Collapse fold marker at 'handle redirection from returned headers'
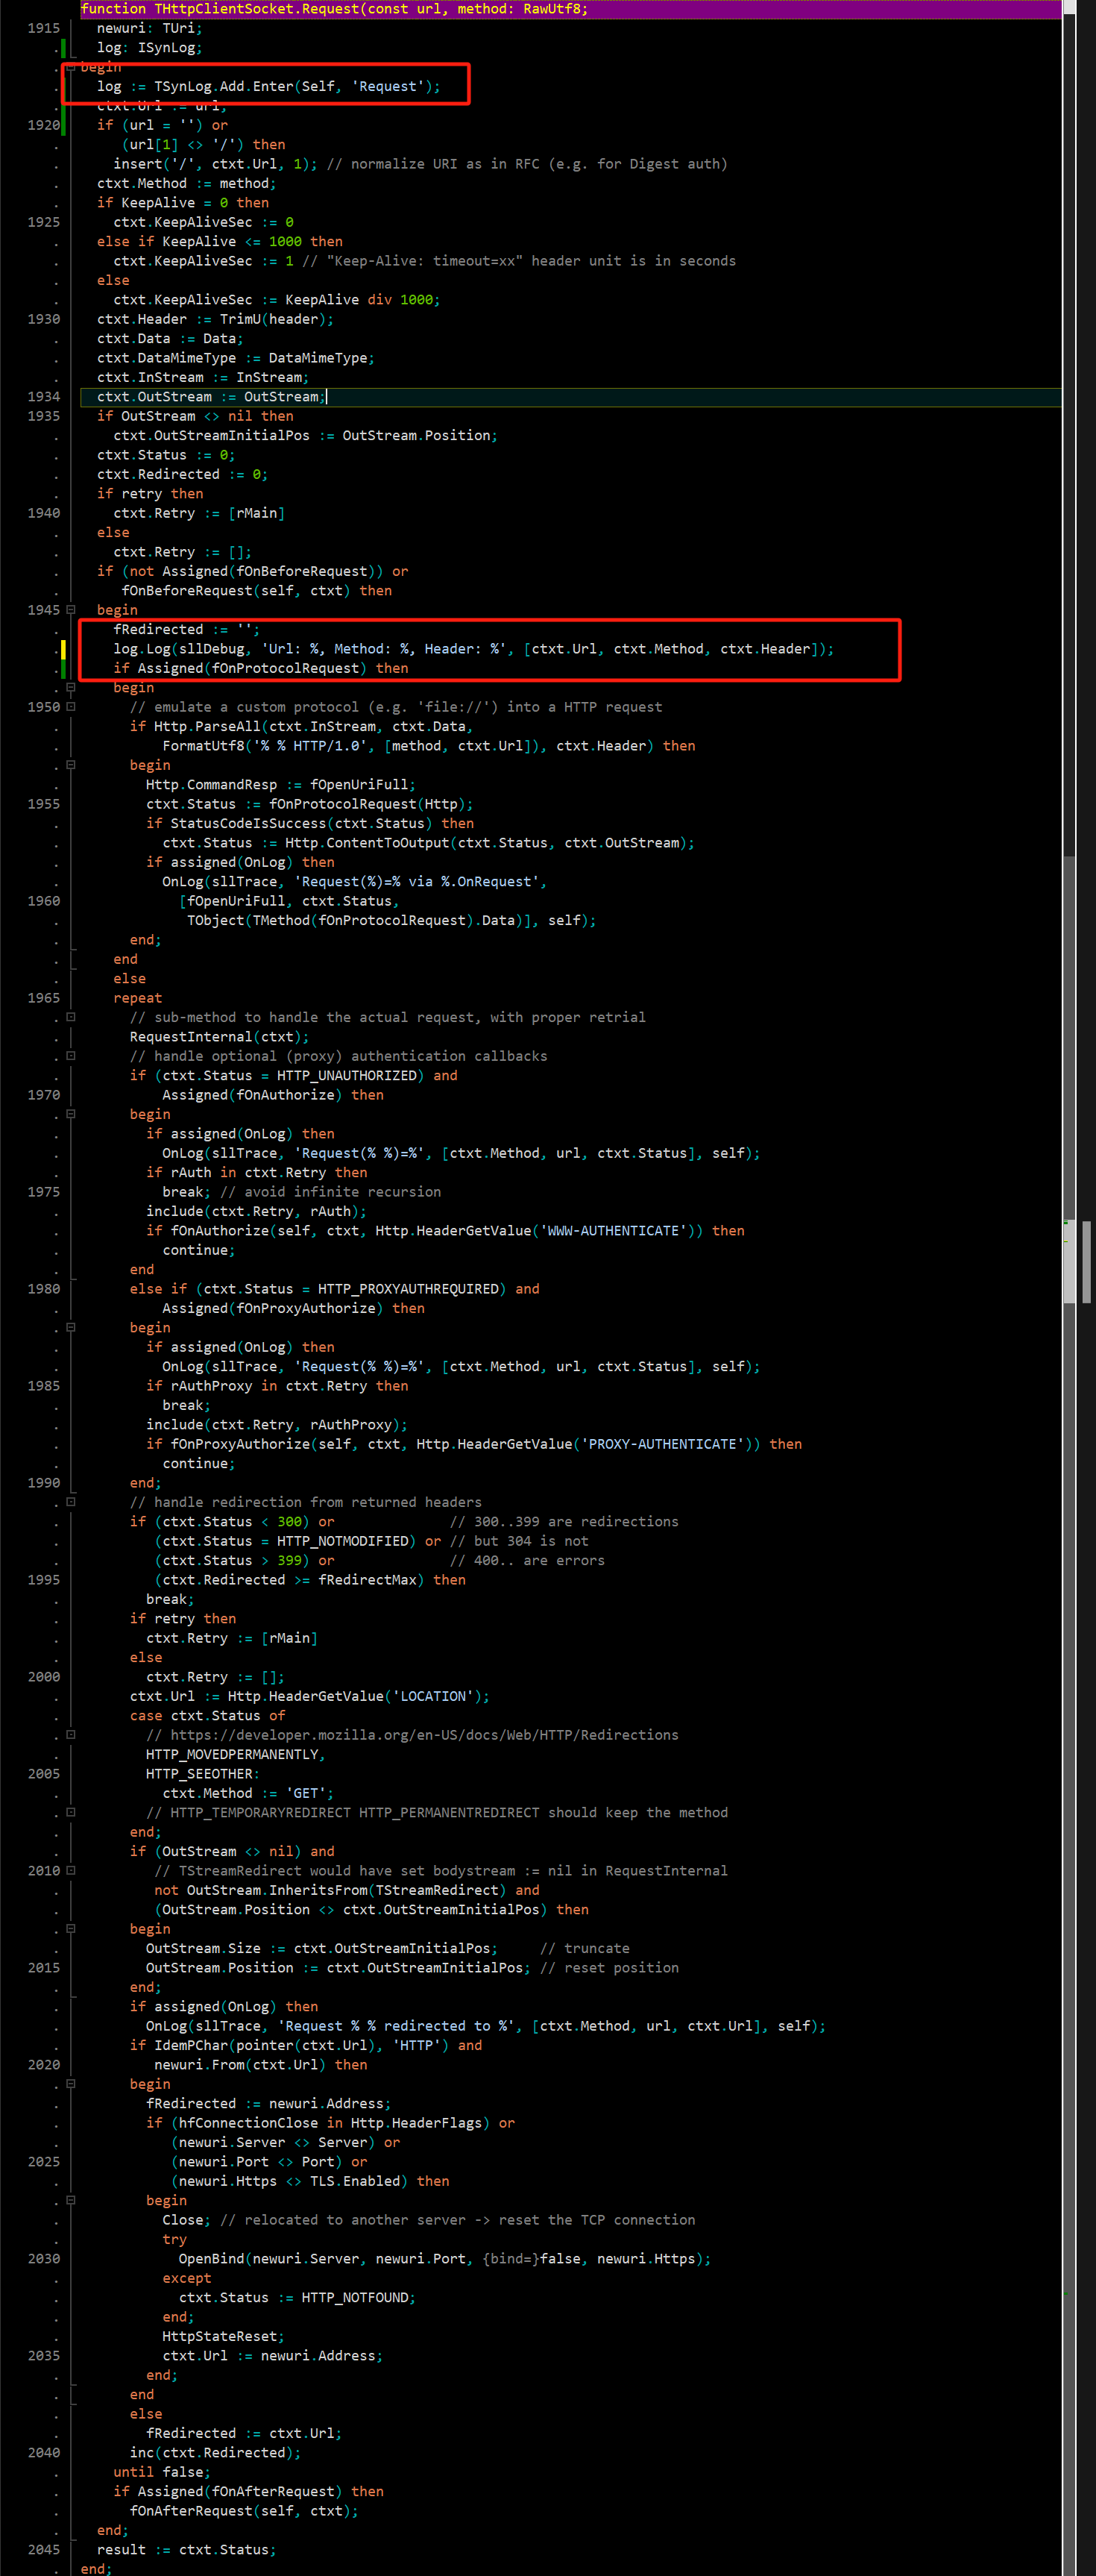 tap(71, 1502)
